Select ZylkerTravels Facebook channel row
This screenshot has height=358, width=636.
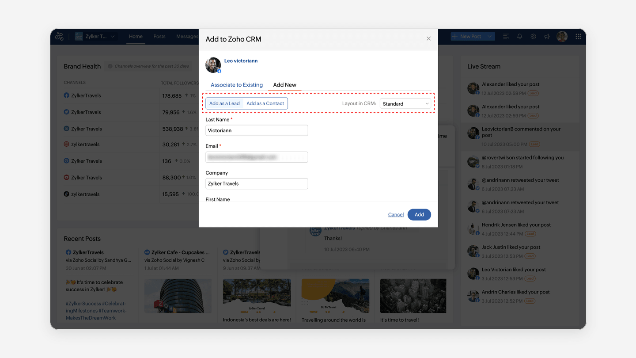click(x=131, y=95)
